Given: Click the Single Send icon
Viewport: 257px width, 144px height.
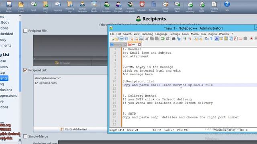Looking at the screenshot, I should 177,6.
